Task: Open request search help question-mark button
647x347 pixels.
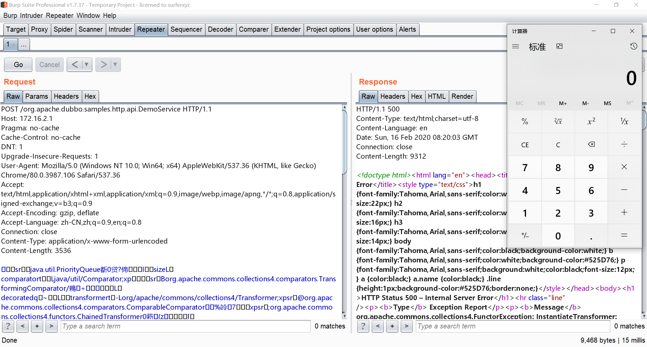Action: 8,326
